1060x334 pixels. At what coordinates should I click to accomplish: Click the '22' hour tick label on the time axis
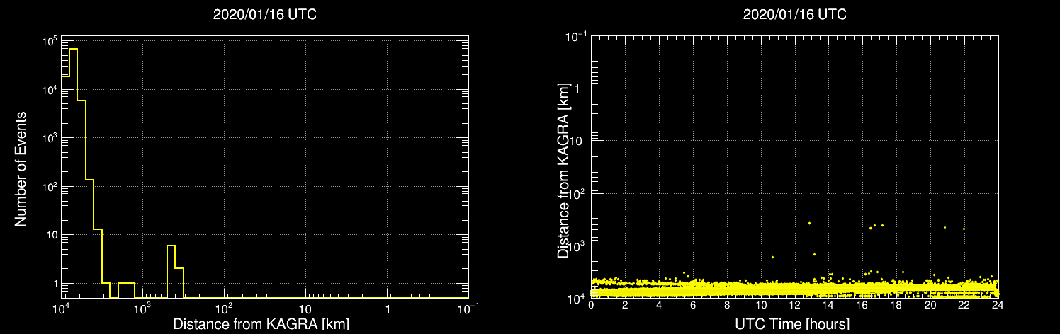pos(964,306)
